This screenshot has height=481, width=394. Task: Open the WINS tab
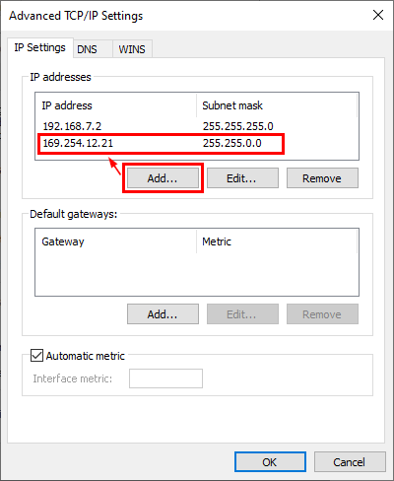click(132, 49)
